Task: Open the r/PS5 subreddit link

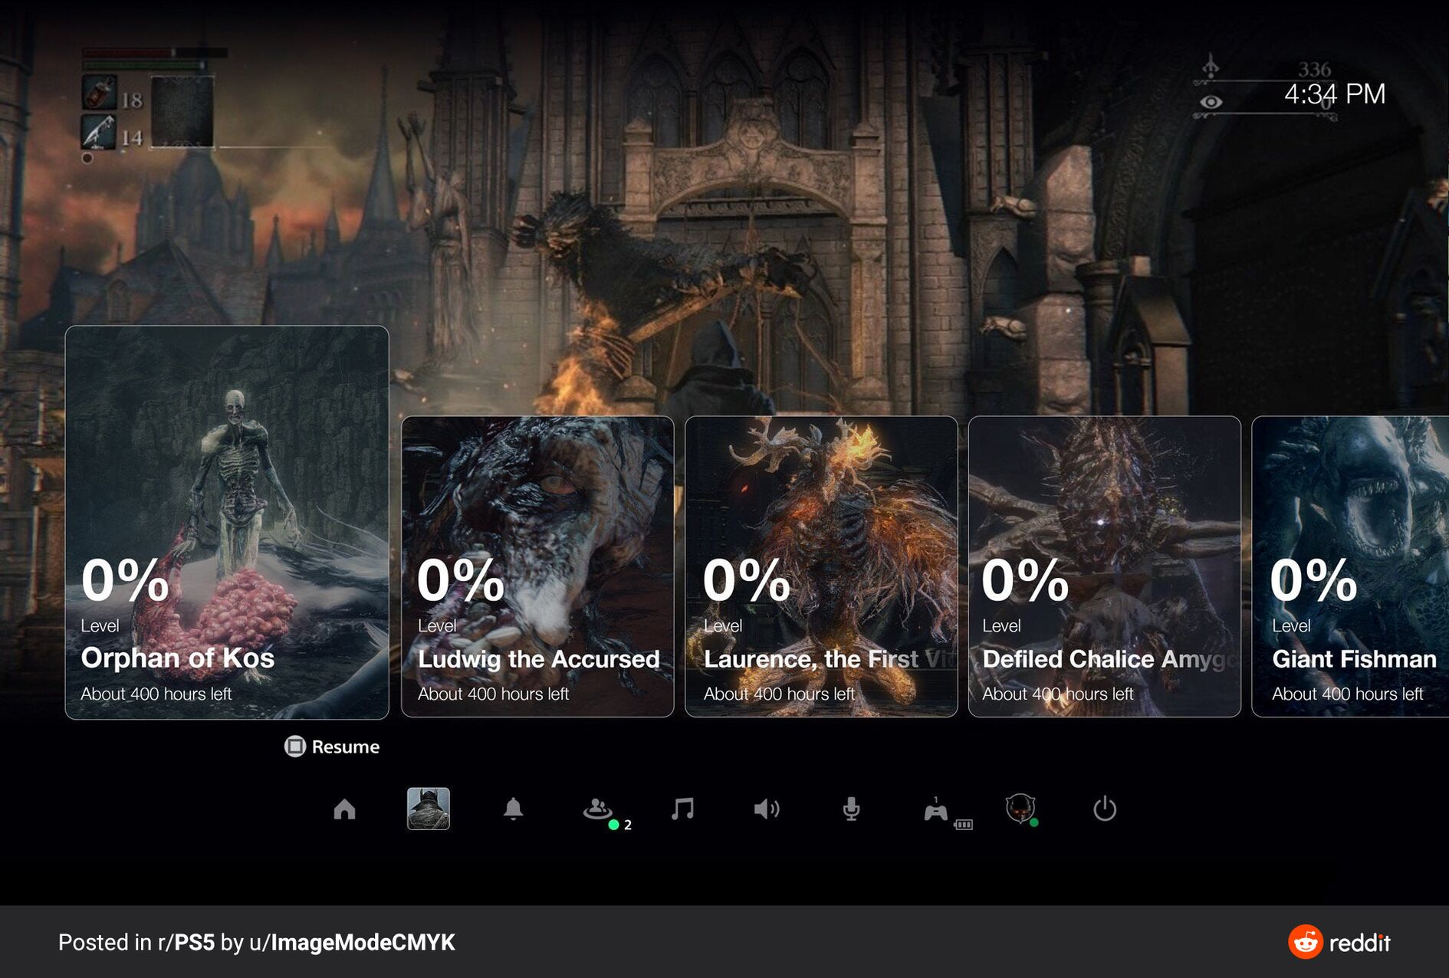Action: pos(186,942)
